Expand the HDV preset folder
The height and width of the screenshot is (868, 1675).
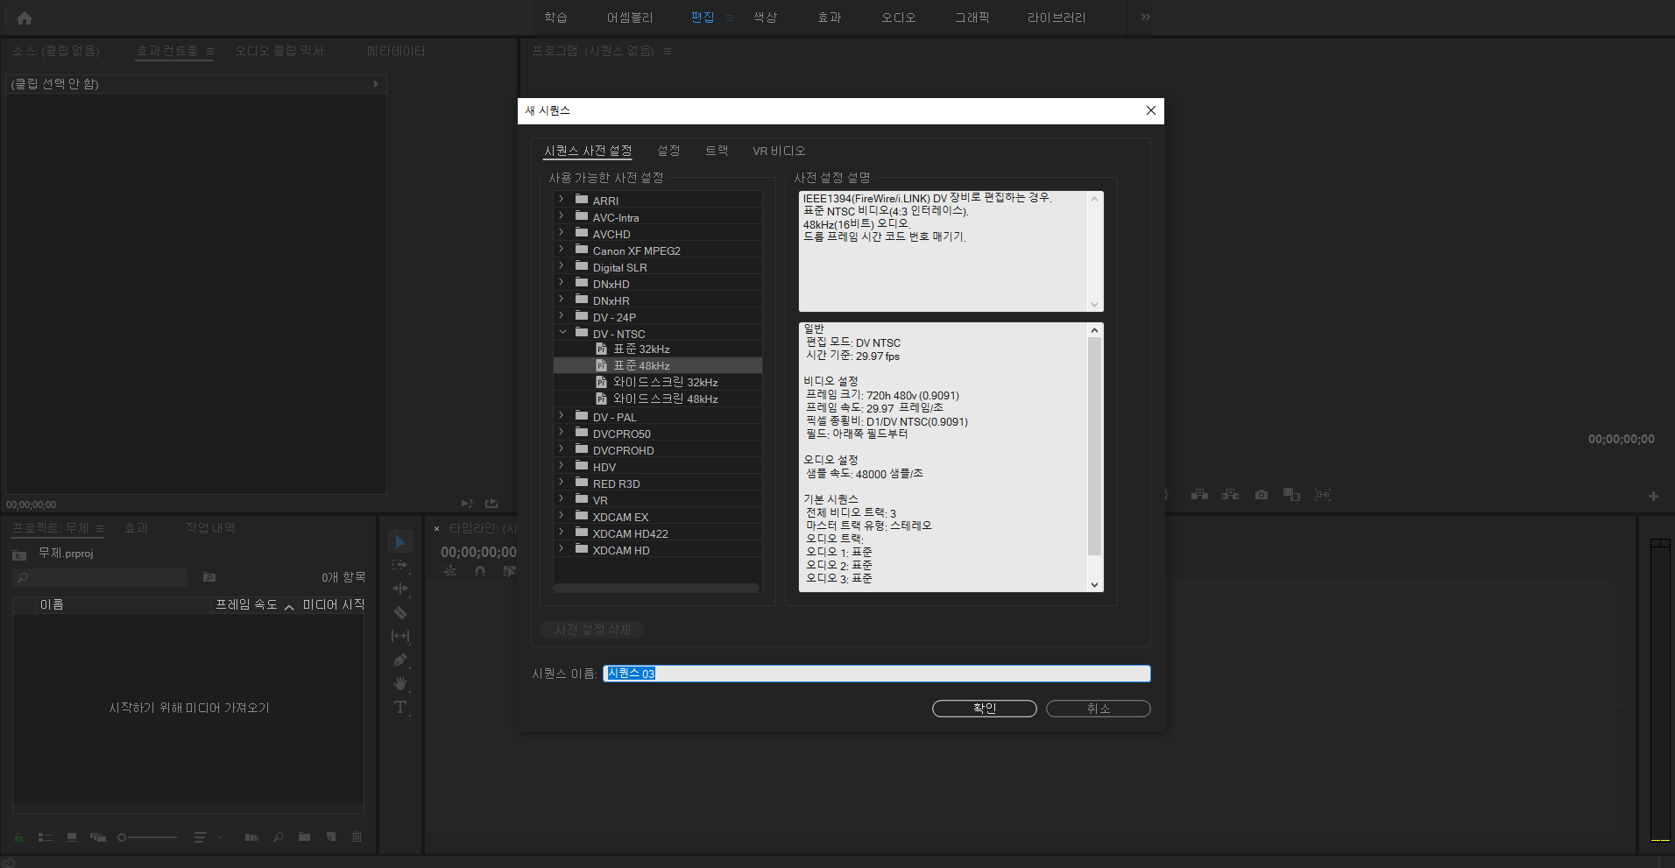coord(561,466)
